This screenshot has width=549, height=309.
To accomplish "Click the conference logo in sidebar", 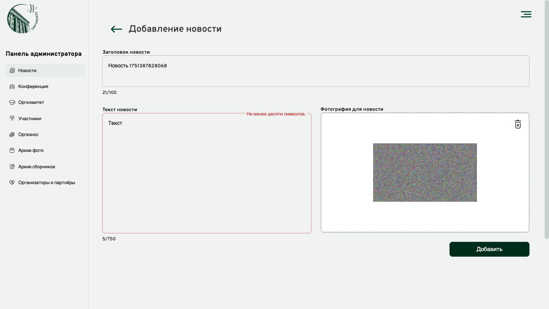I will pos(23,18).
